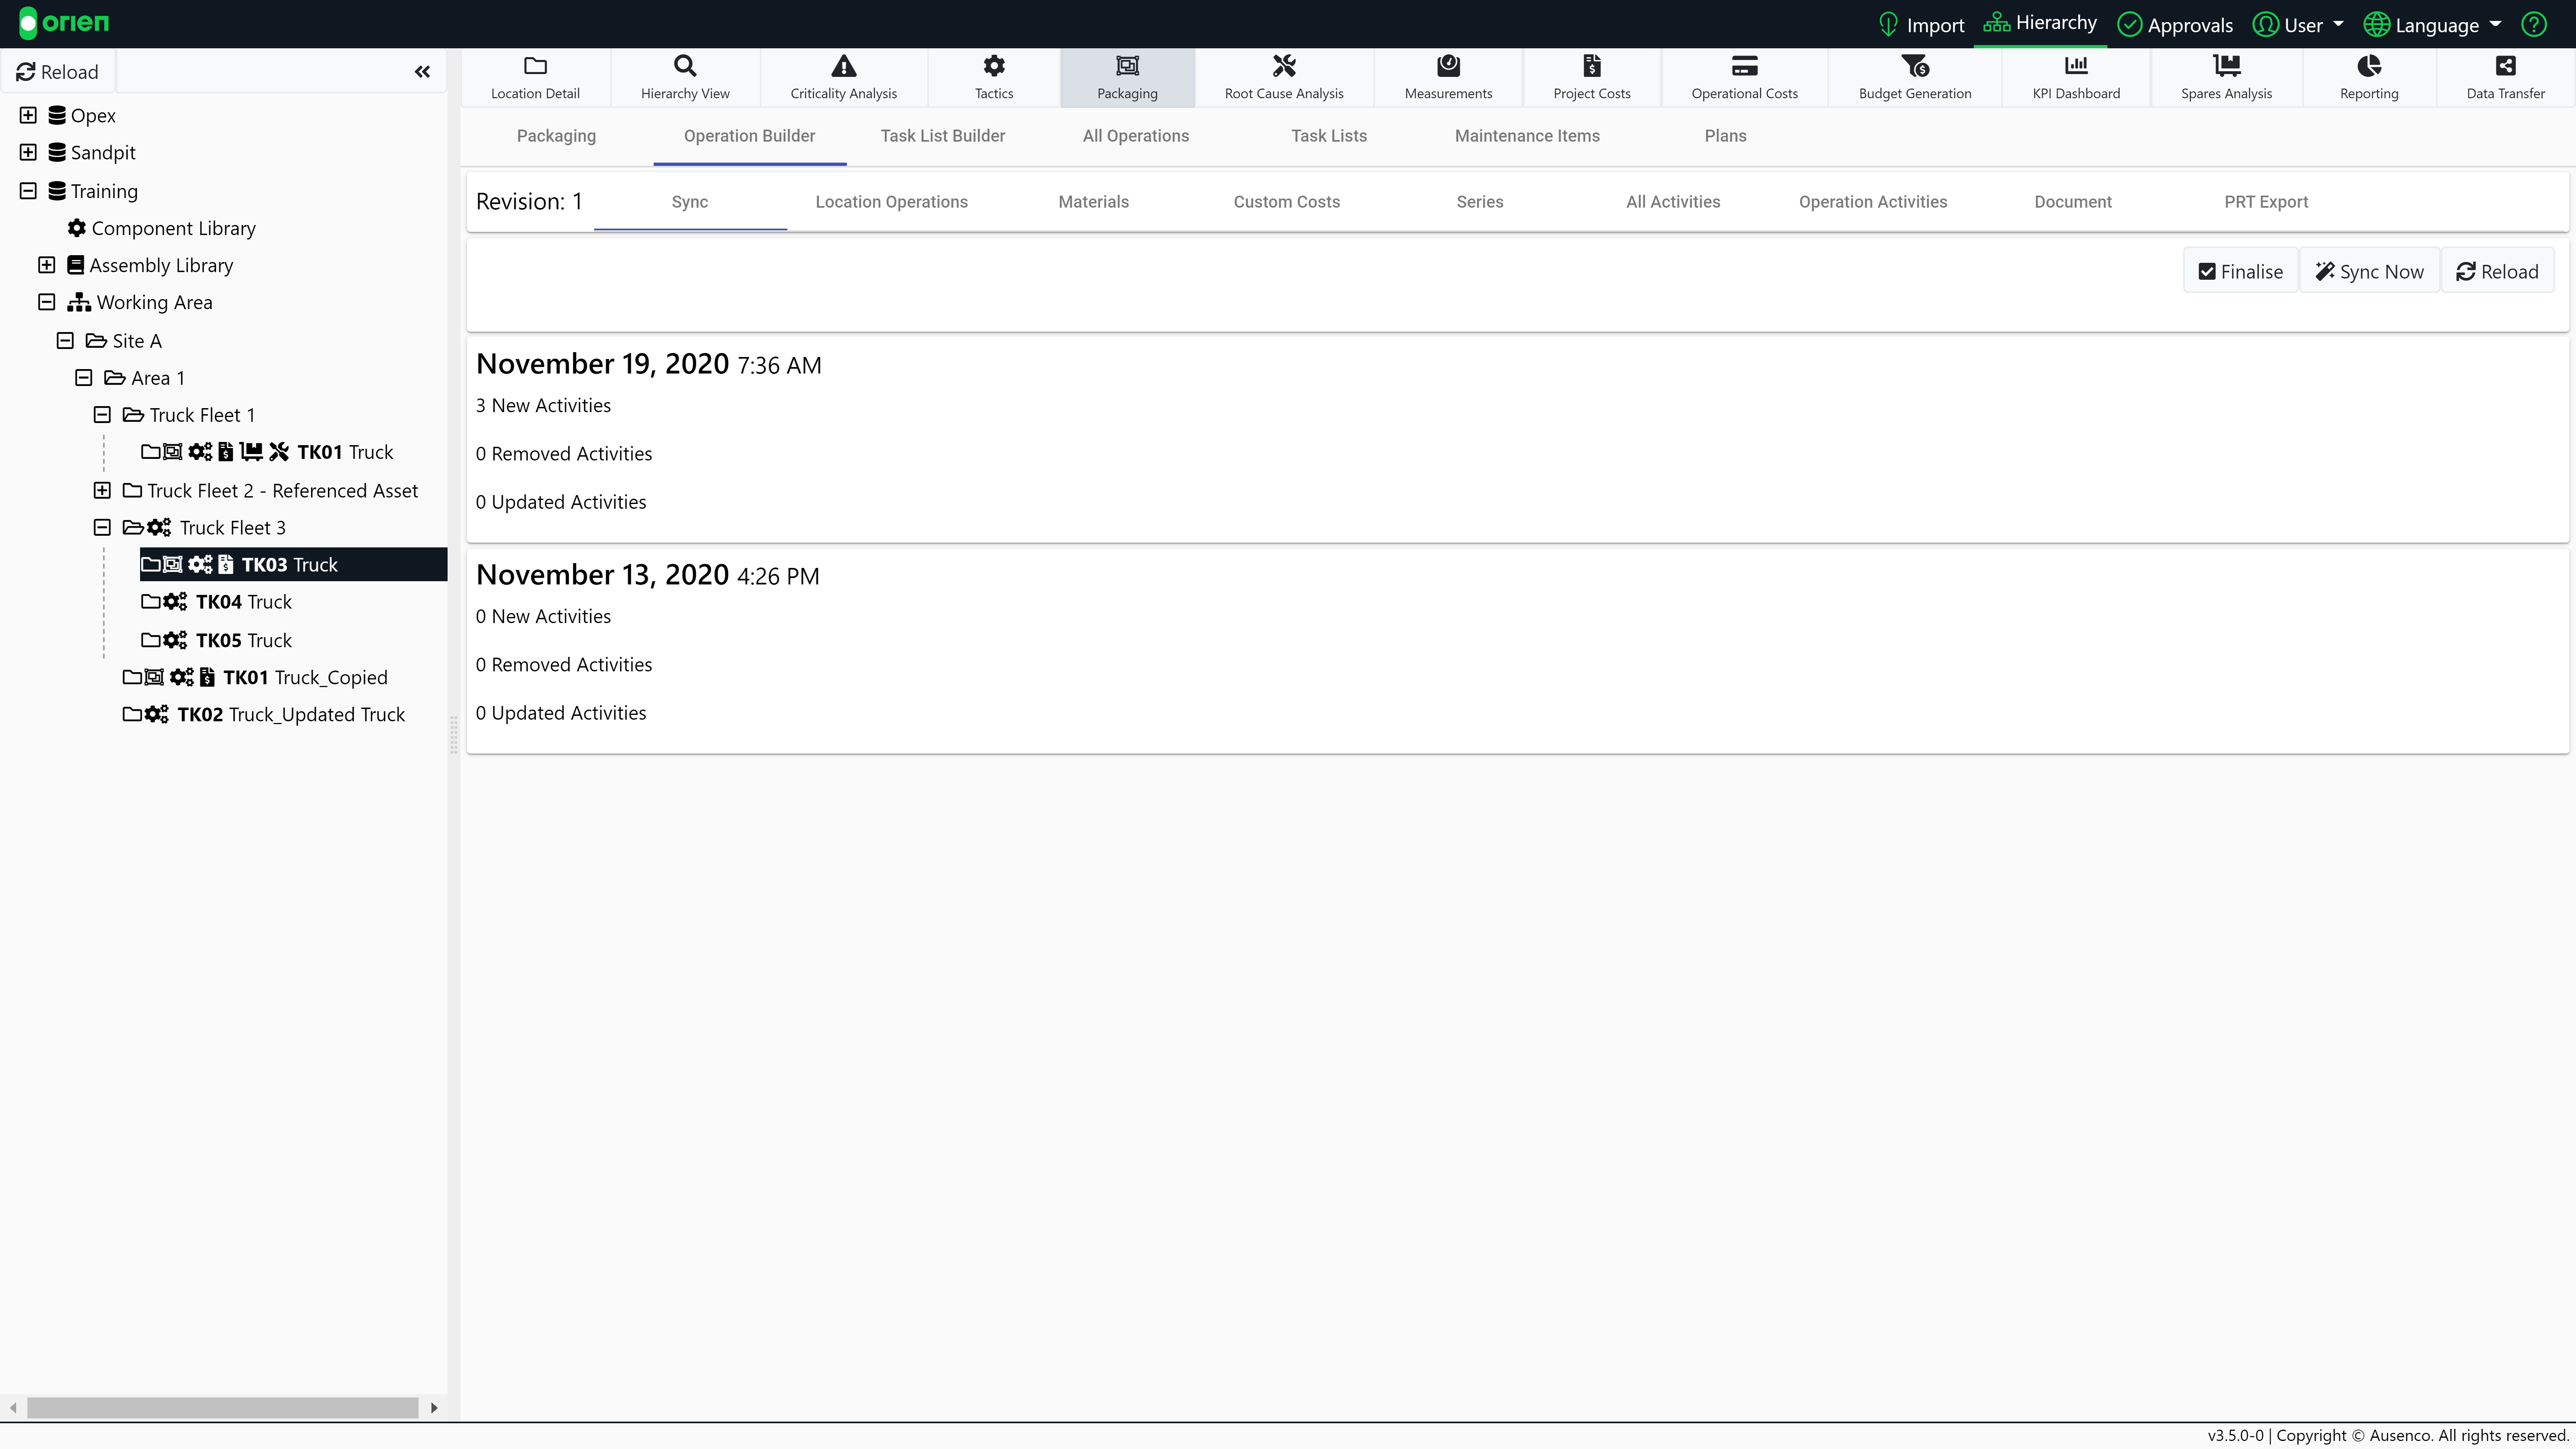Click the sidebar Reload button
The width and height of the screenshot is (2576, 1449).
pos(58,72)
